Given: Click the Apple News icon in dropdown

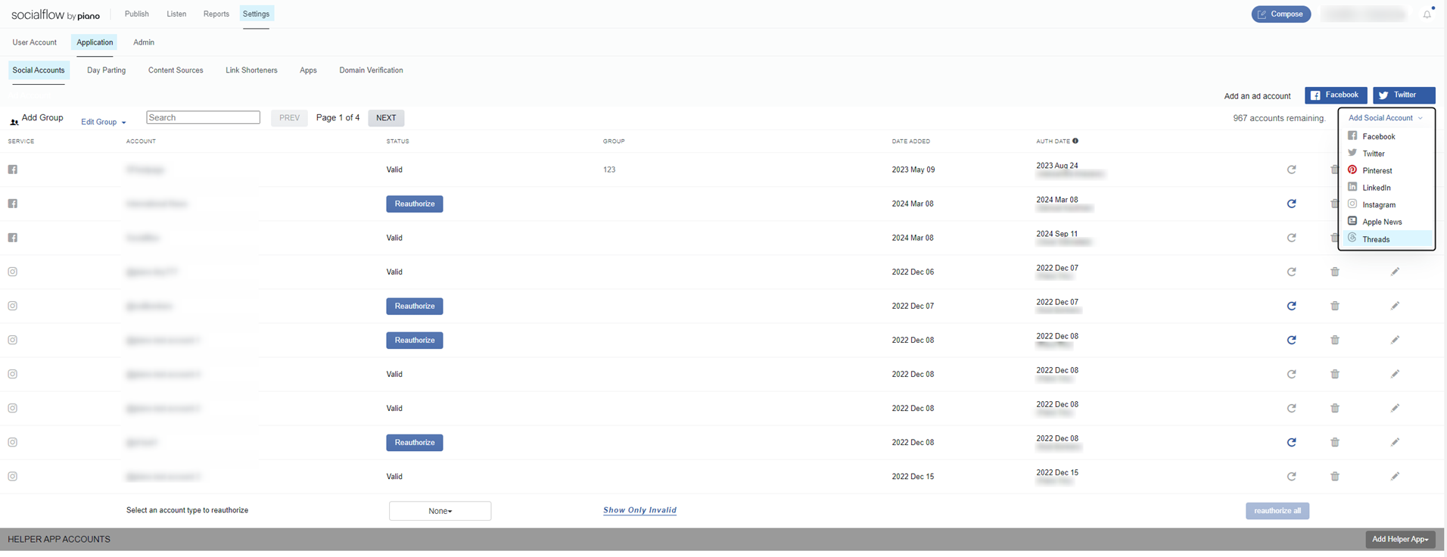Looking at the screenshot, I should point(1352,221).
